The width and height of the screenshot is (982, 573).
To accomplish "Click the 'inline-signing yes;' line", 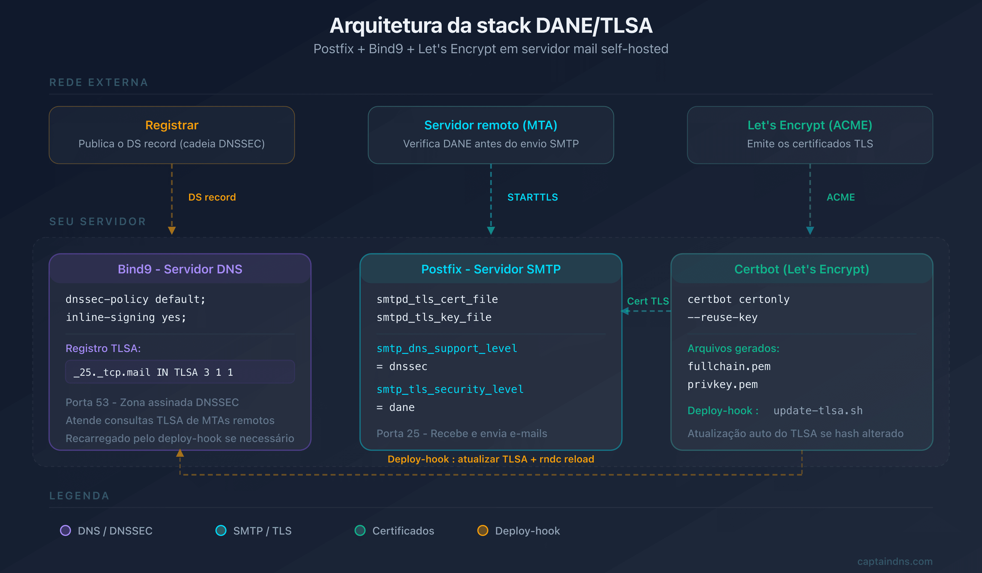I will [x=126, y=317].
